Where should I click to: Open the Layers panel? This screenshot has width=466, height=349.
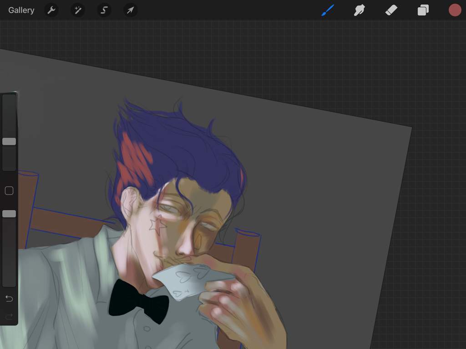423,10
